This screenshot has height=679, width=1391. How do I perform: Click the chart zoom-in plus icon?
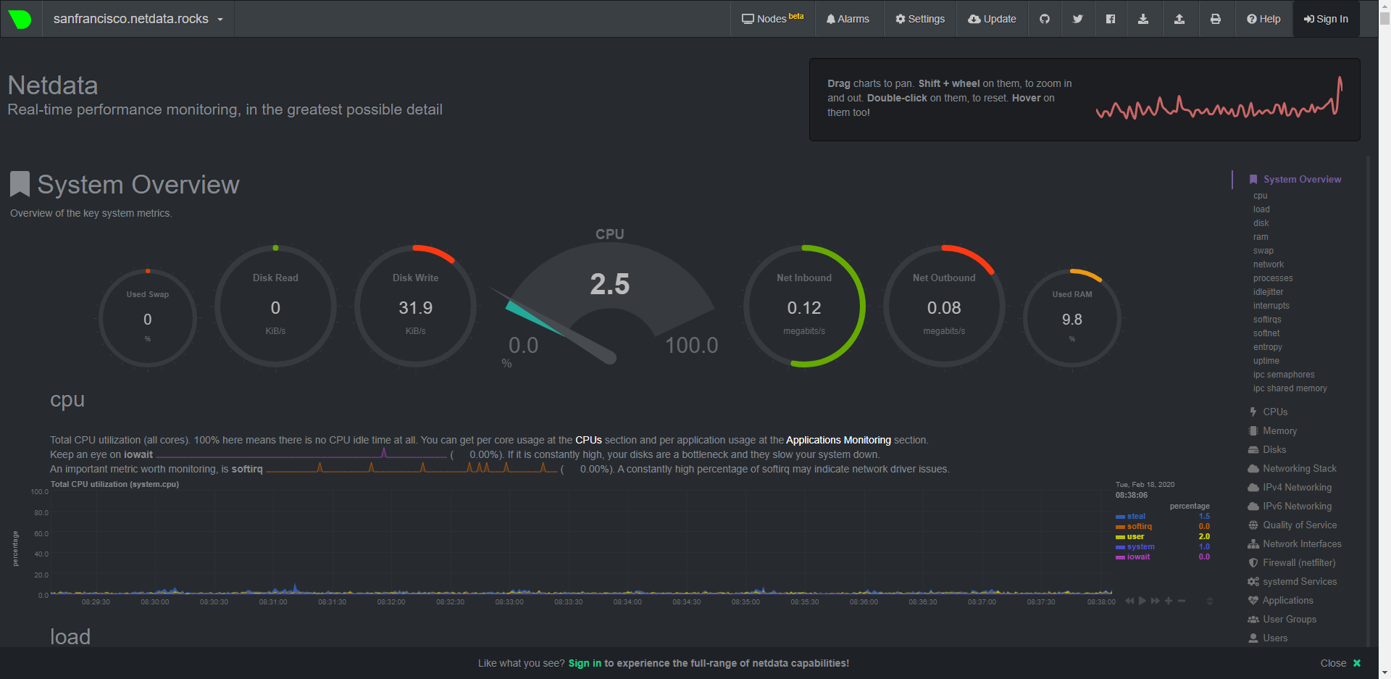[1169, 601]
